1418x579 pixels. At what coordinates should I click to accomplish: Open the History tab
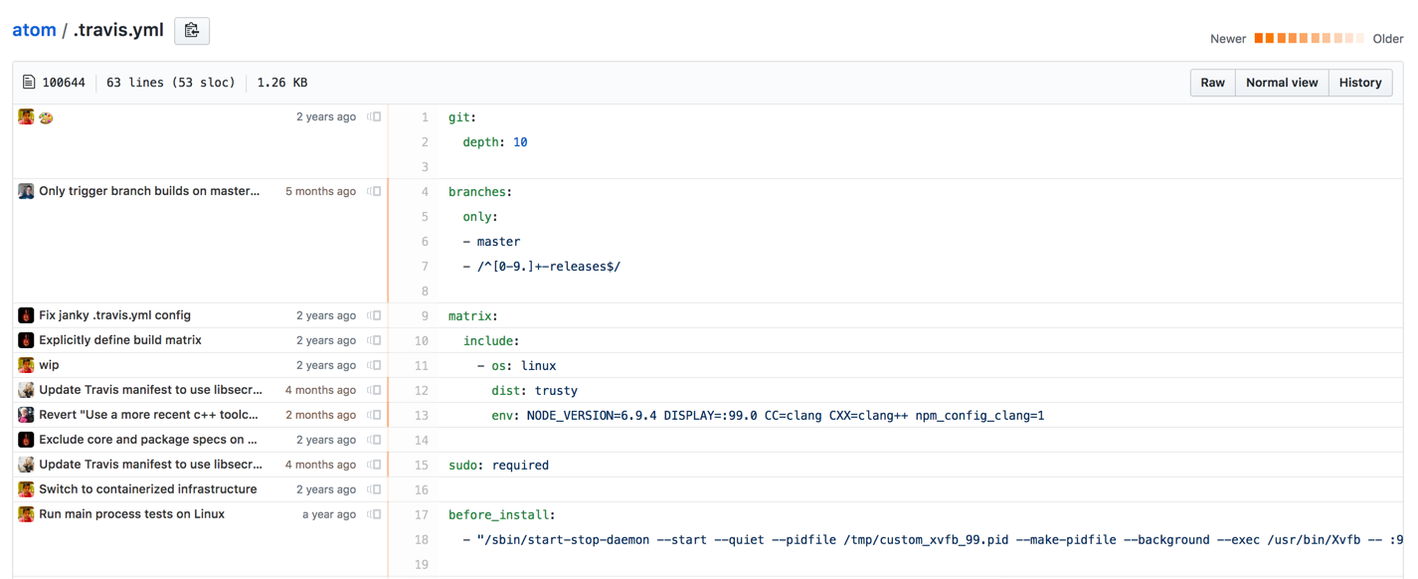1359,82
